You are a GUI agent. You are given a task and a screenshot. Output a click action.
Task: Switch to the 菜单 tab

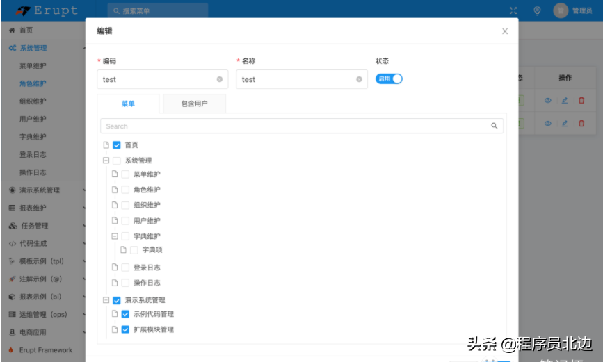(x=128, y=104)
